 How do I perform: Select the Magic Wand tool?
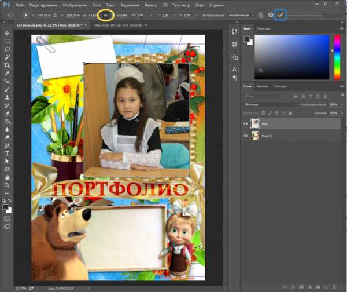[7, 57]
